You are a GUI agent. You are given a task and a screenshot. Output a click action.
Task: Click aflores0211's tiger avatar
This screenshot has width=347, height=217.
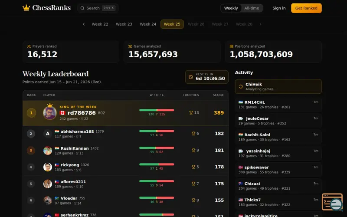click(x=48, y=184)
